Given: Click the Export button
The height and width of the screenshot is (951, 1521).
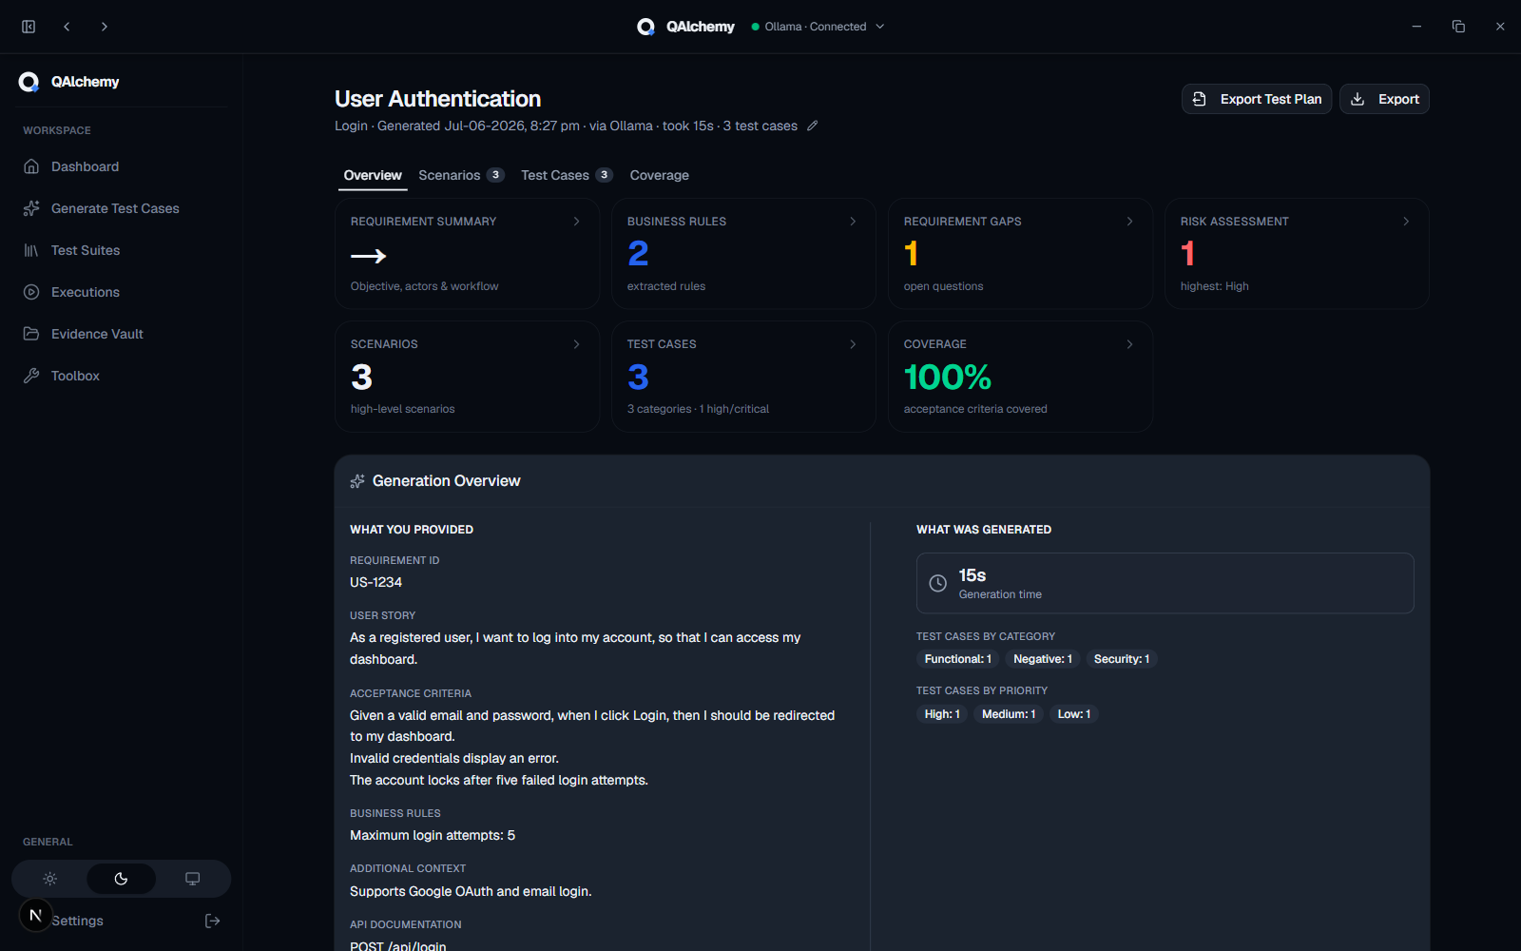Looking at the screenshot, I should (1384, 99).
